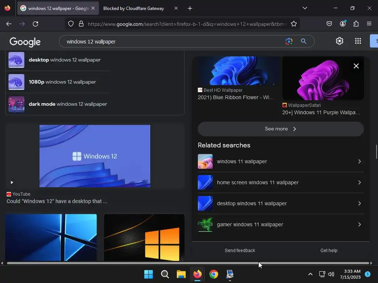Open a new browser tab
Viewport: 378px width, 283px height.
pyautogui.click(x=190, y=8)
